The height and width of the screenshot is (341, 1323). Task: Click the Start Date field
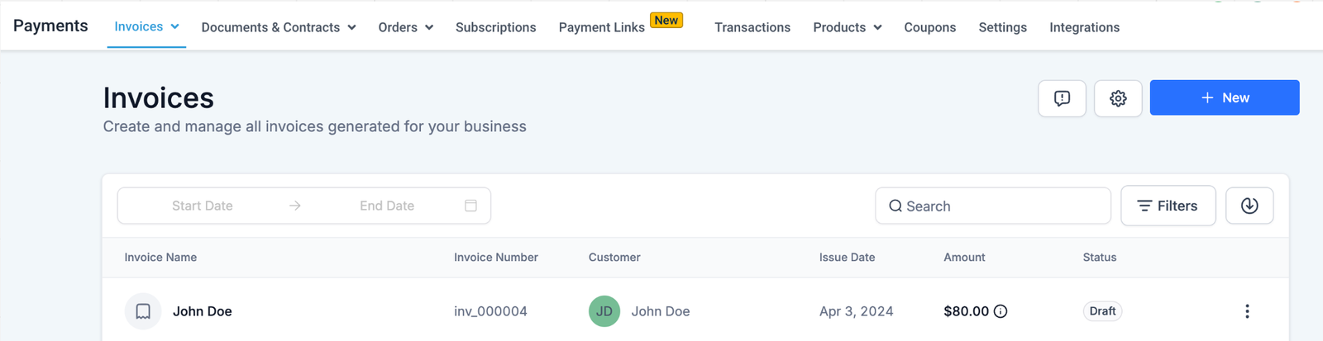203,206
